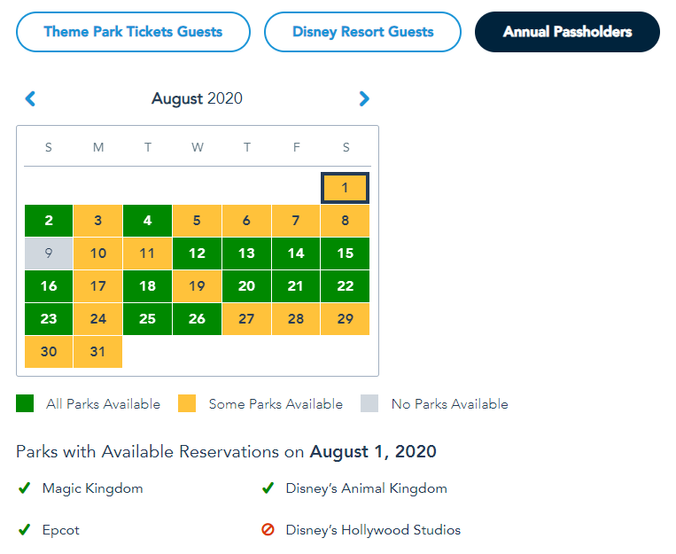Select the Theme Park Tickets Guests tab

tap(133, 32)
